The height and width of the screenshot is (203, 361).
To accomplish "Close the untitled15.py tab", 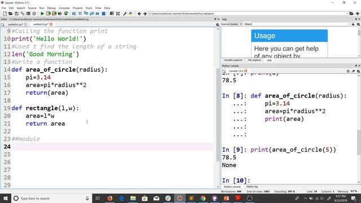I will [x=51, y=24].
